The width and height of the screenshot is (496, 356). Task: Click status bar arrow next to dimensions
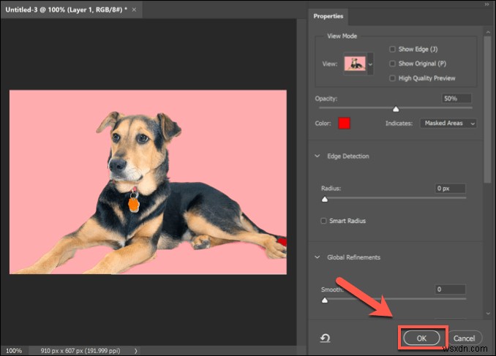point(135,351)
